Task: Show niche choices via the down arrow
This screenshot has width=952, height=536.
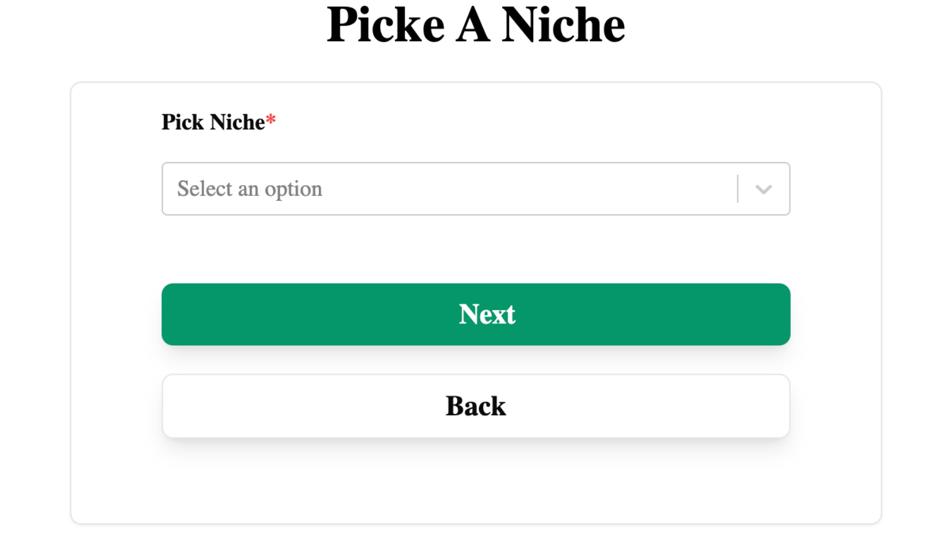Action: [x=763, y=189]
